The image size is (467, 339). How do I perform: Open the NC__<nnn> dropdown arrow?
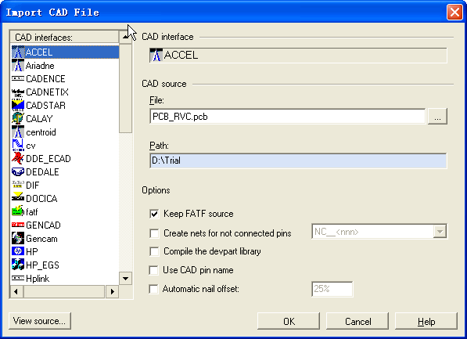(x=440, y=232)
